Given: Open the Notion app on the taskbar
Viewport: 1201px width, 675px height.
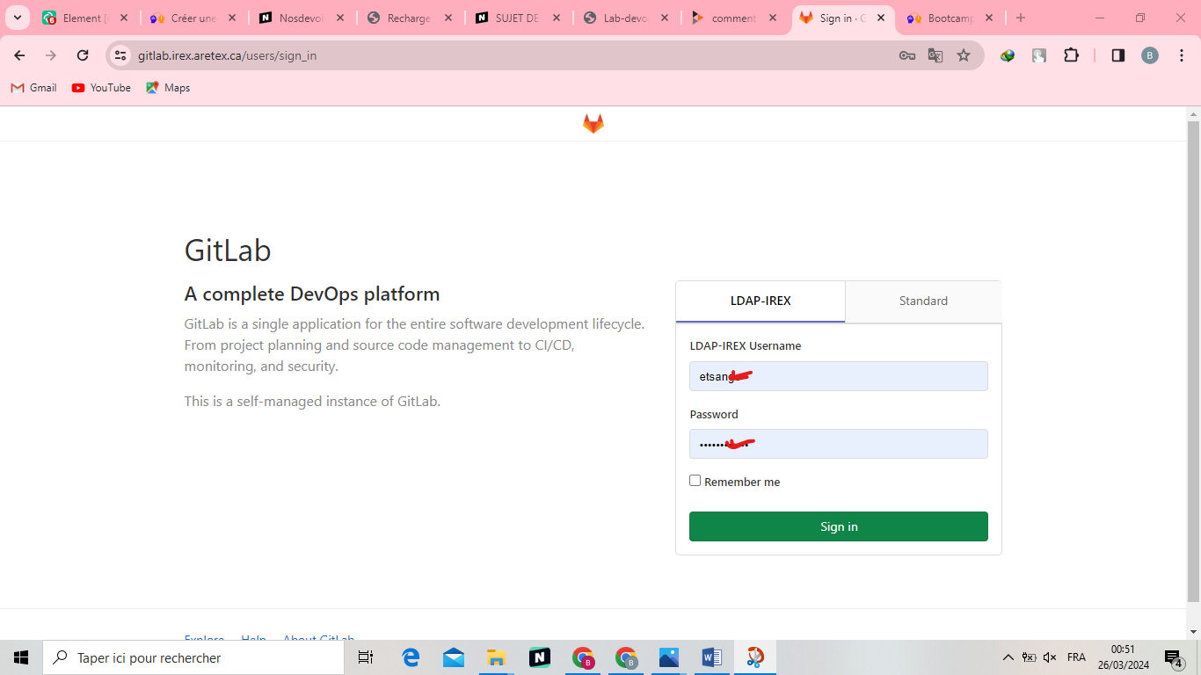Looking at the screenshot, I should click(540, 657).
